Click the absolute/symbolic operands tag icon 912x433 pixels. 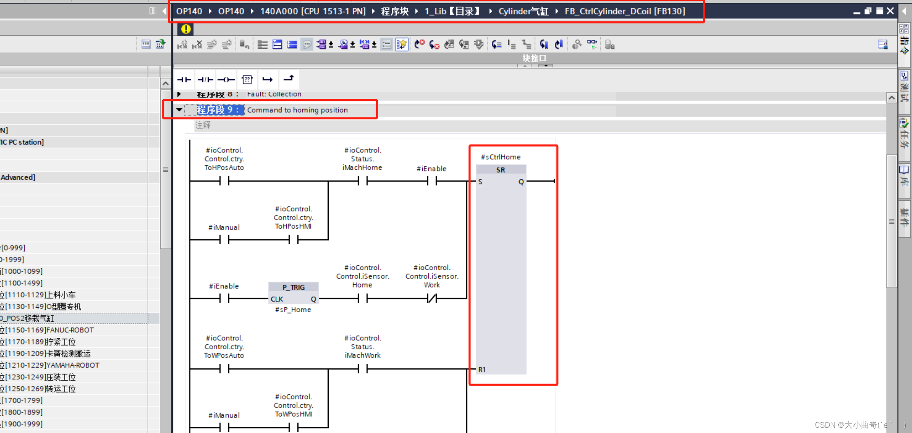click(321, 44)
